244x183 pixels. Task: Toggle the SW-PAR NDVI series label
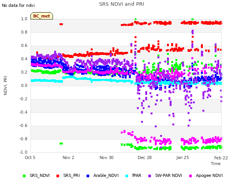click(169, 175)
